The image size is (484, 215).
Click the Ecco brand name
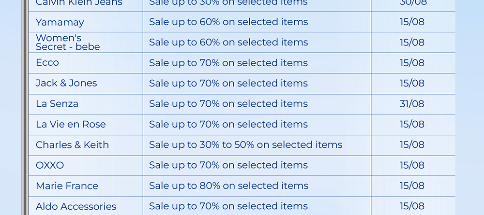(47, 63)
